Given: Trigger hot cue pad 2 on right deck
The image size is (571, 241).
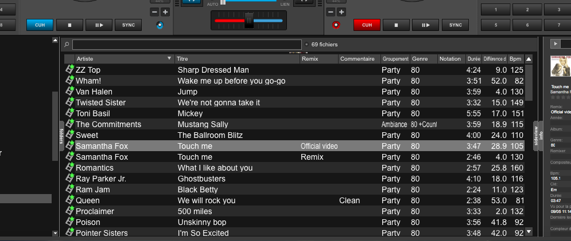Looking at the screenshot, I should click(x=527, y=10).
